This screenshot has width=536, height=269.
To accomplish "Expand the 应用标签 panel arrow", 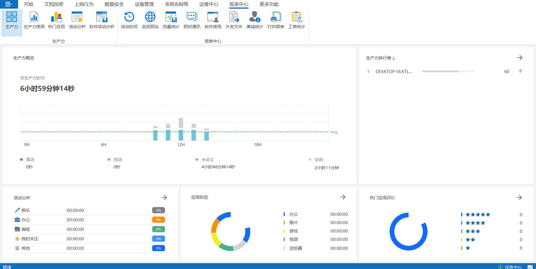I will [x=343, y=197].
